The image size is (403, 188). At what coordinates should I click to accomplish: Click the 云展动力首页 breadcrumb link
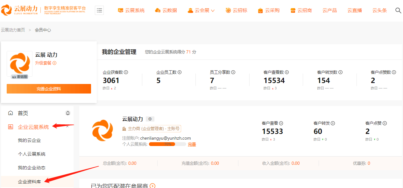click(x=13, y=30)
